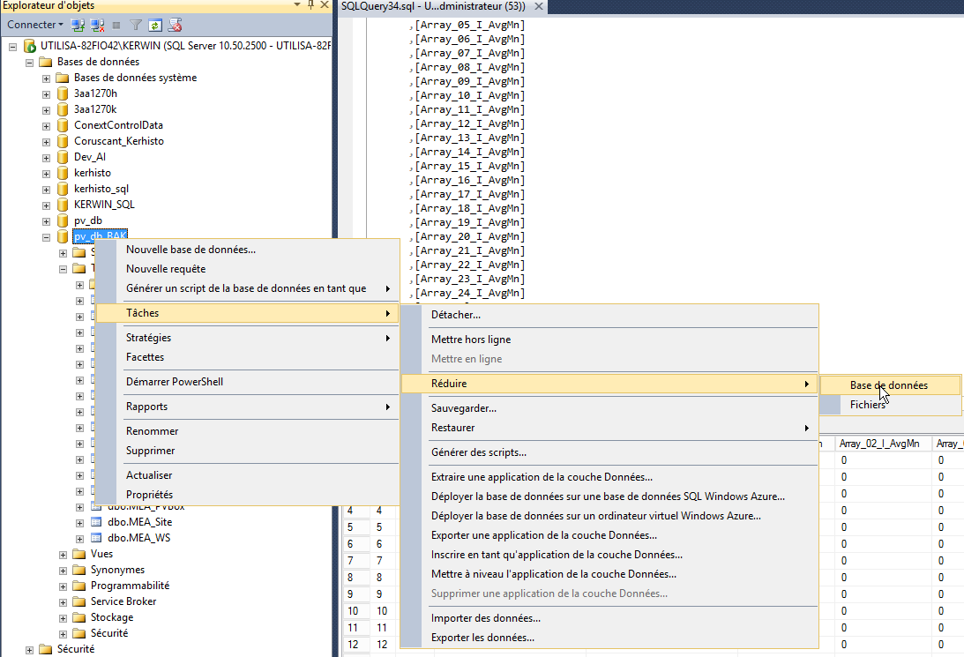Click the red-marked script icon in Object Explorer toolbar

(x=175, y=25)
